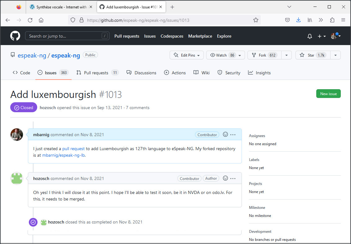This screenshot has width=351, height=244.
Task: Open Firefox downloads panel
Action: point(298,20)
